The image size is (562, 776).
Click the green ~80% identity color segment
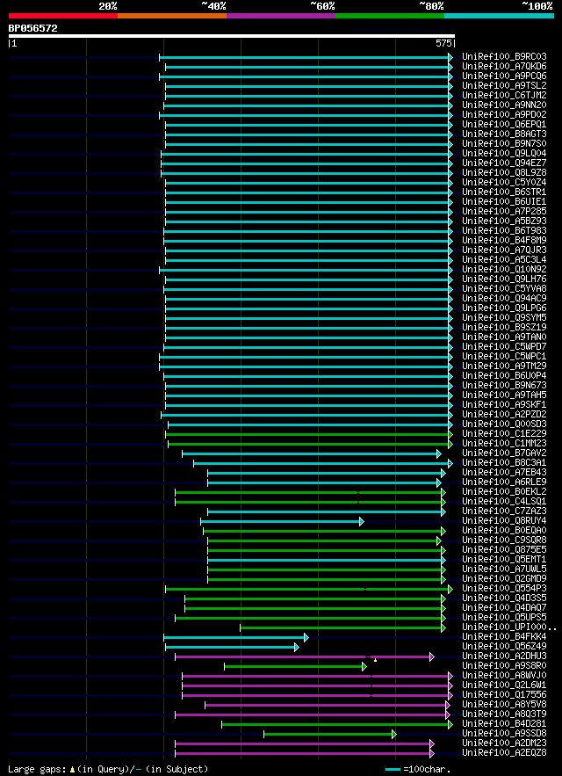[x=390, y=15]
